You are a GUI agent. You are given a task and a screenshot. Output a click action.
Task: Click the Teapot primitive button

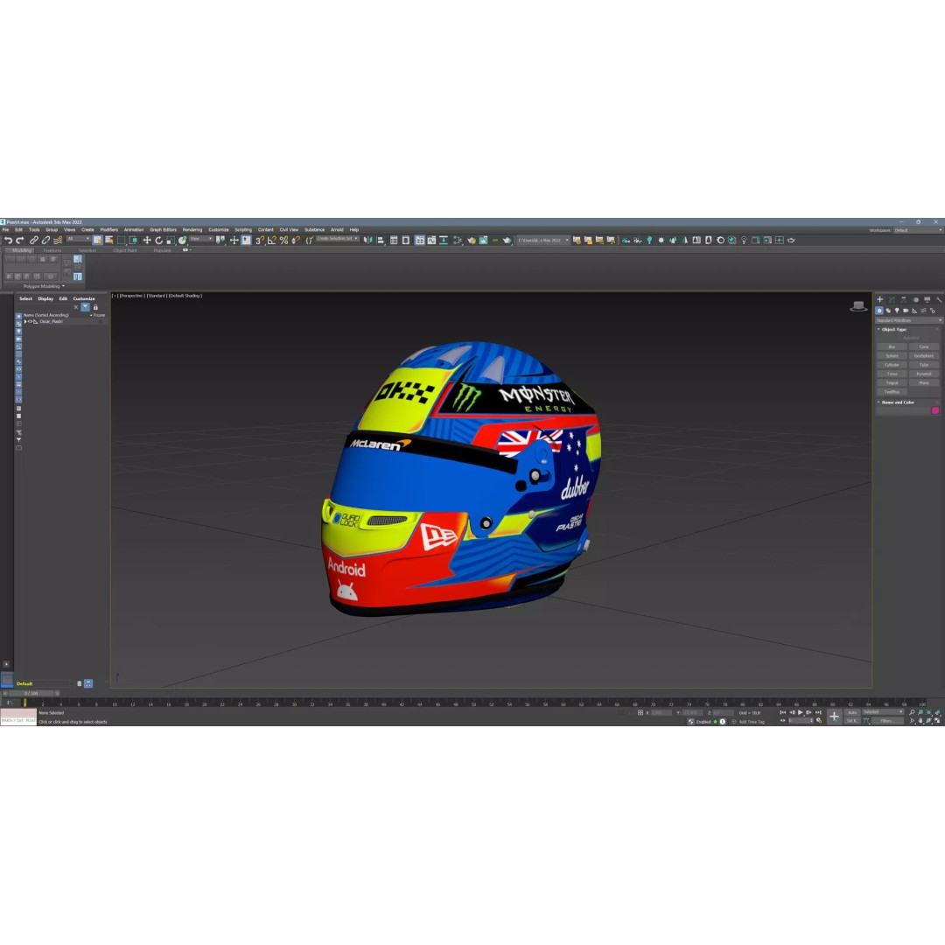[892, 383]
